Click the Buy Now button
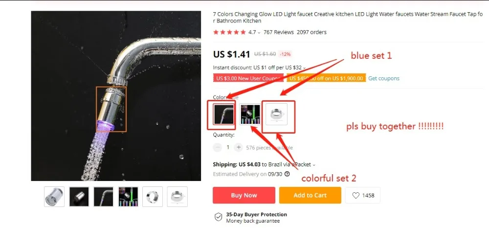 tap(244, 195)
